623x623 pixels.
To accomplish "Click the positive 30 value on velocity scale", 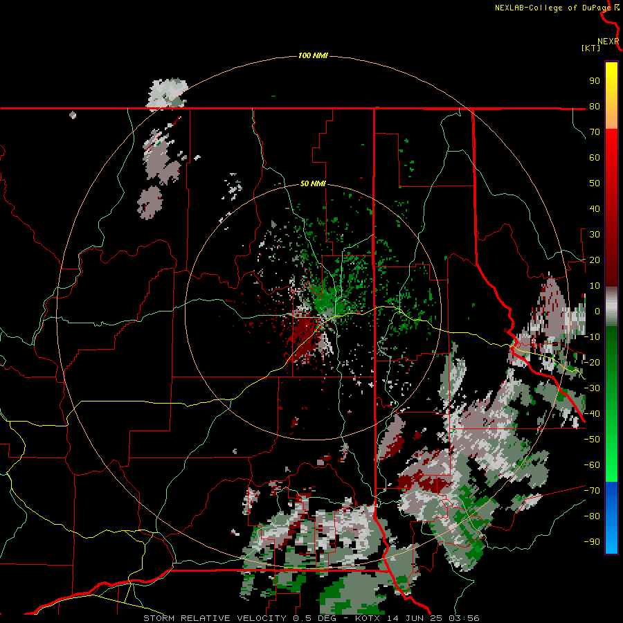I will pyautogui.click(x=595, y=235).
